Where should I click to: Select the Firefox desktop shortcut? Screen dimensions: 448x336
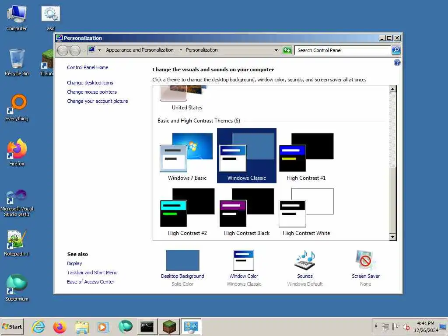click(x=17, y=153)
